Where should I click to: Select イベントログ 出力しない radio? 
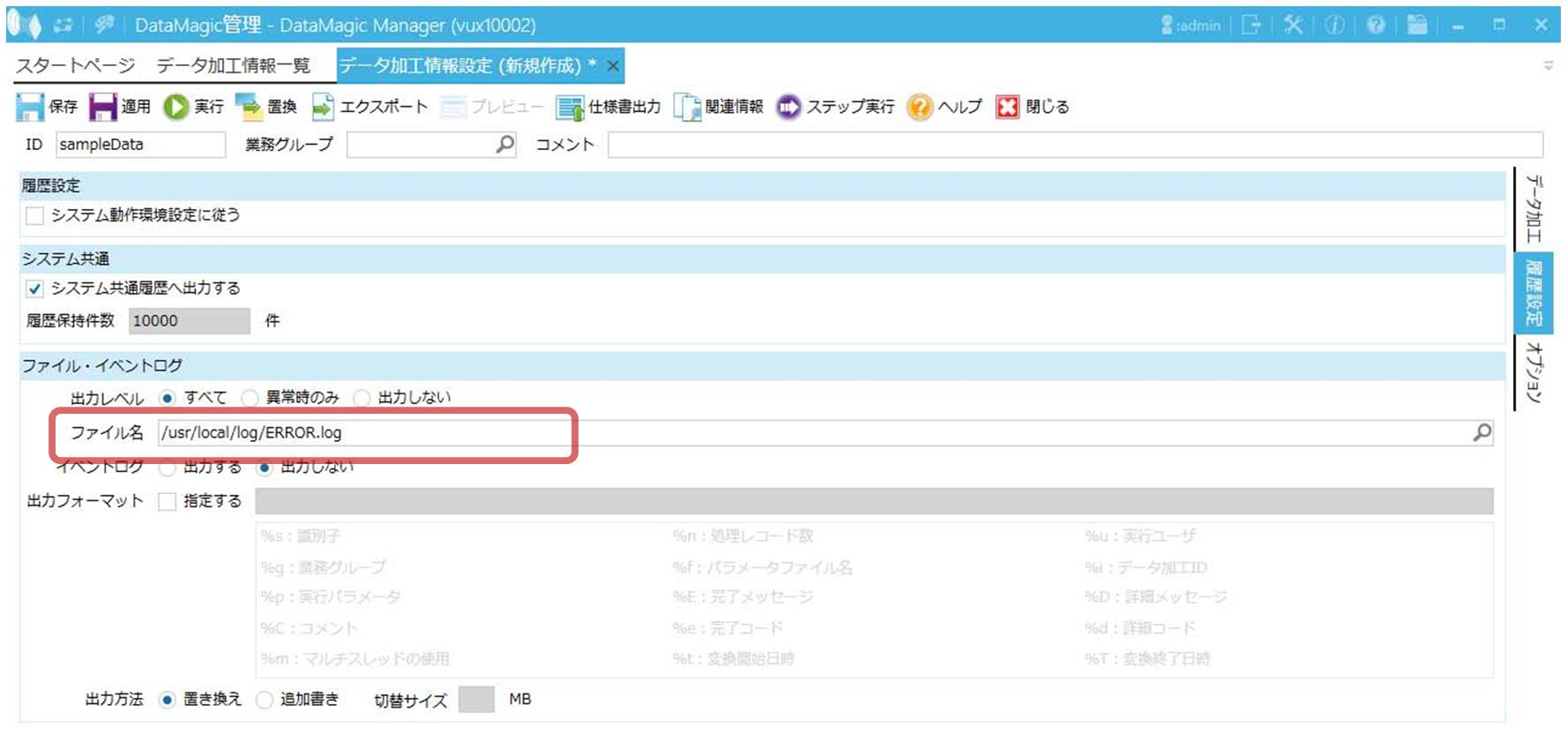click(264, 467)
